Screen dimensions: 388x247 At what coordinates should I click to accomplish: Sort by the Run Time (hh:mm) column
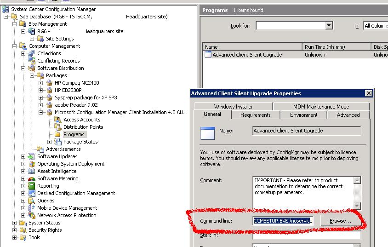click(x=337, y=47)
